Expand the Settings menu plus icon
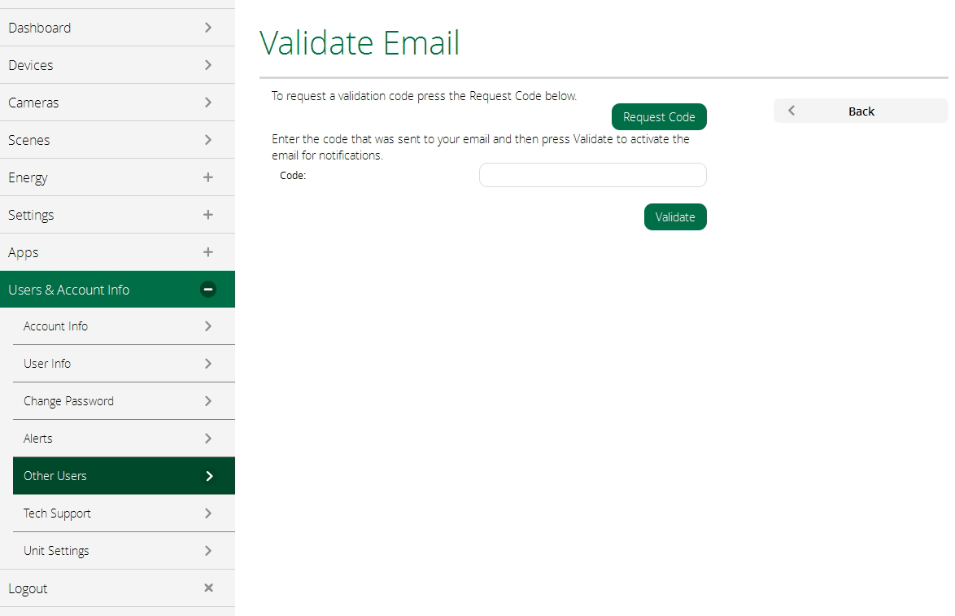The image size is (955, 616). click(208, 215)
